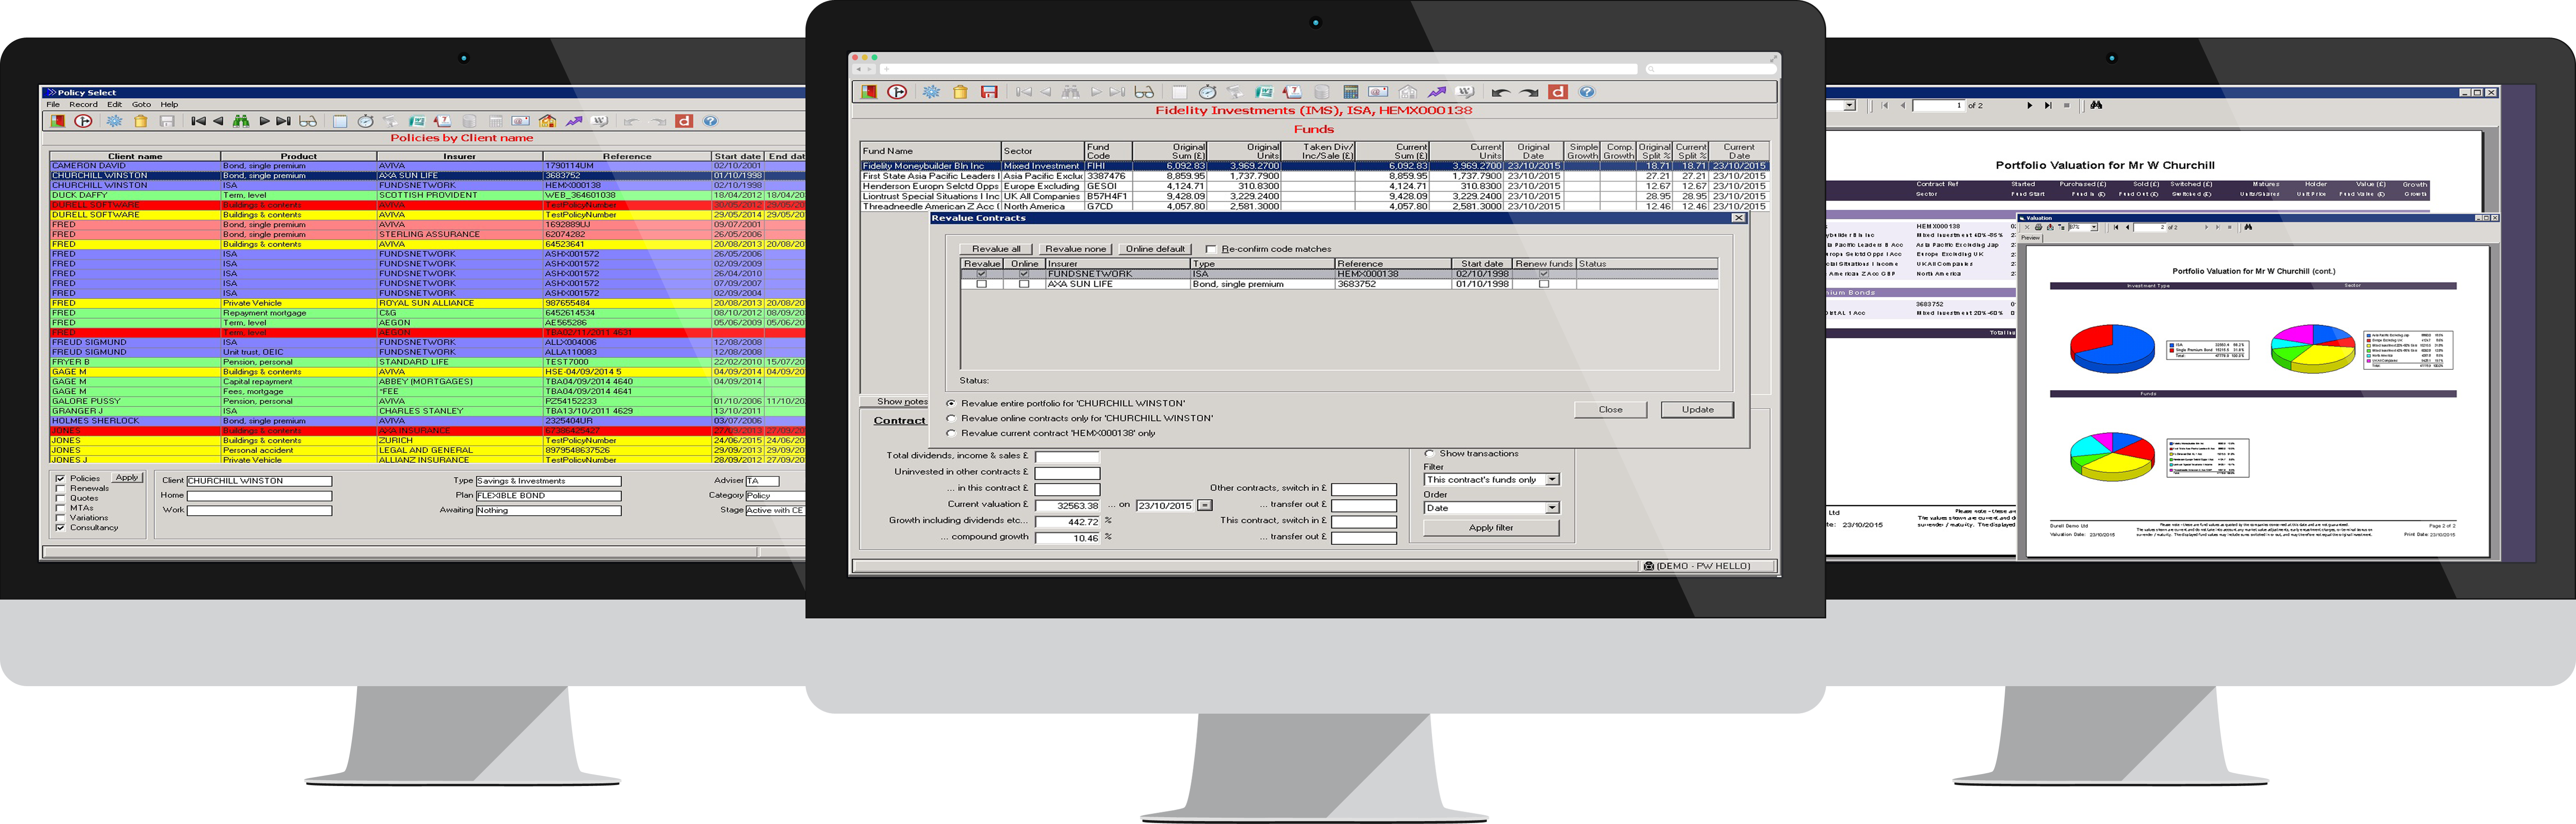Click the email card icon in Funds window toolbar
2576x824 pixels.
tap(1378, 92)
